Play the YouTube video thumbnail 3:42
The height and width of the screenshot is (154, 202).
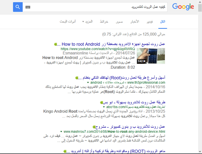pos(151,56)
